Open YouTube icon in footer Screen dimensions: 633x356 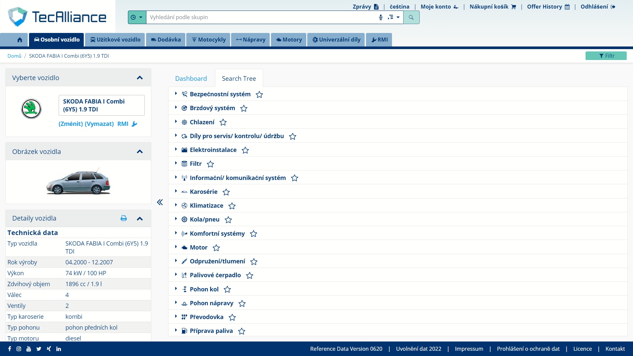(29, 349)
